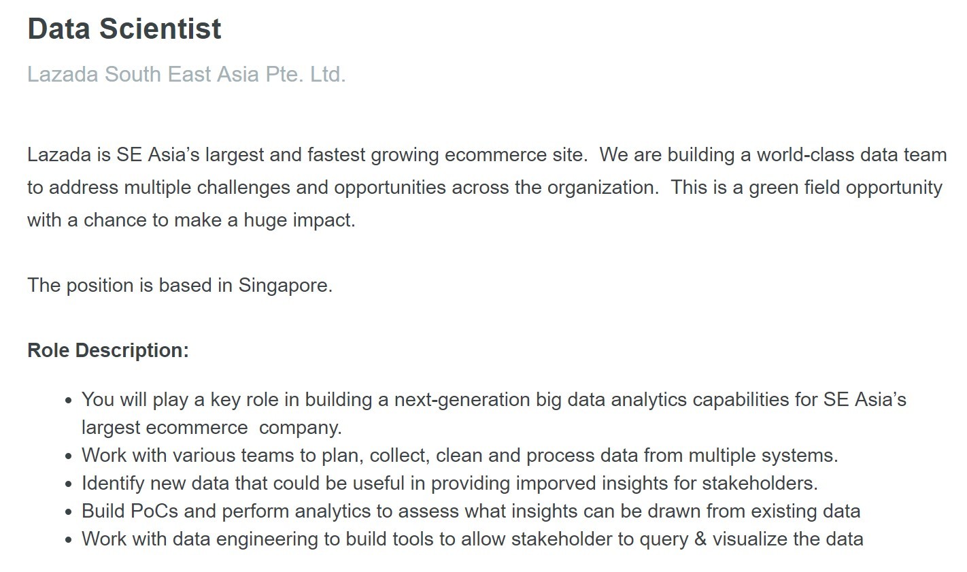Click the word Singapore
The image size is (967, 572).
click(x=284, y=285)
